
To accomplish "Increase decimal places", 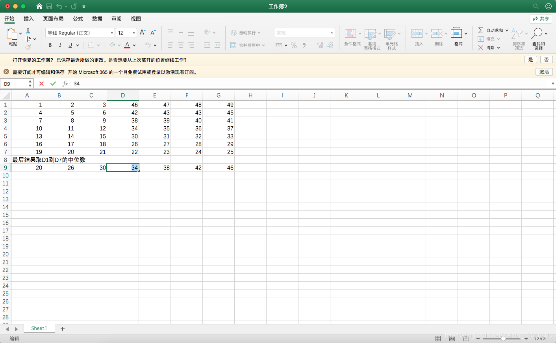I will click(320, 45).
